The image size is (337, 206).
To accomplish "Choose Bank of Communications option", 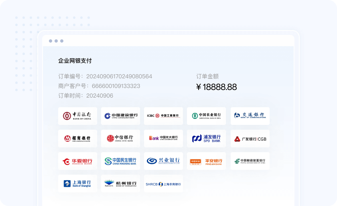I will (x=250, y=116).
